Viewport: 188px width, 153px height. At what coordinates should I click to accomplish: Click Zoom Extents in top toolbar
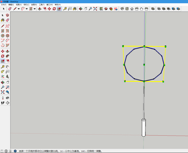click(95, 9)
